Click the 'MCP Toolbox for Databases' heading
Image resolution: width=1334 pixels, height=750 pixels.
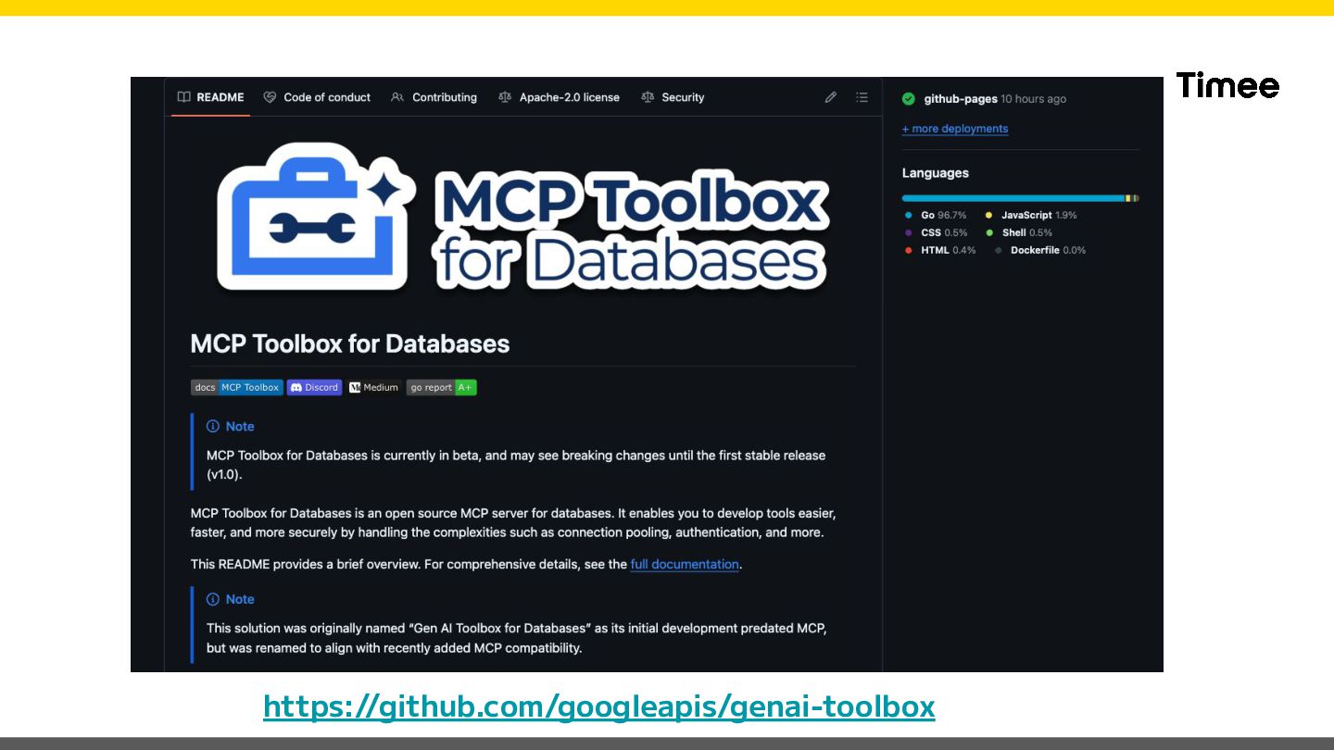(350, 344)
